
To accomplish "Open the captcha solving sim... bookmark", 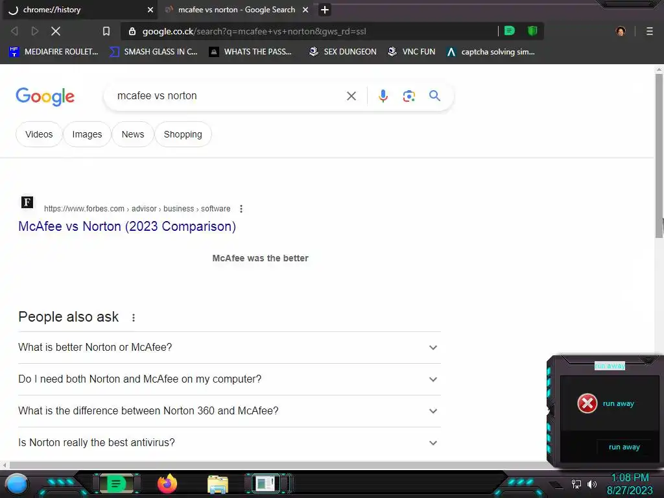I will point(491,52).
